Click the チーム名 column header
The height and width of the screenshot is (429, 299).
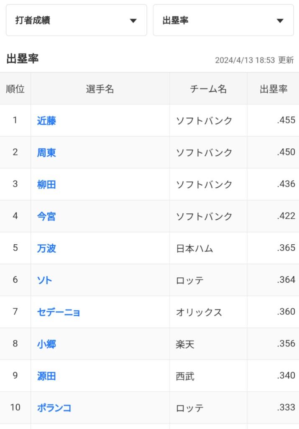[x=208, y=89]
